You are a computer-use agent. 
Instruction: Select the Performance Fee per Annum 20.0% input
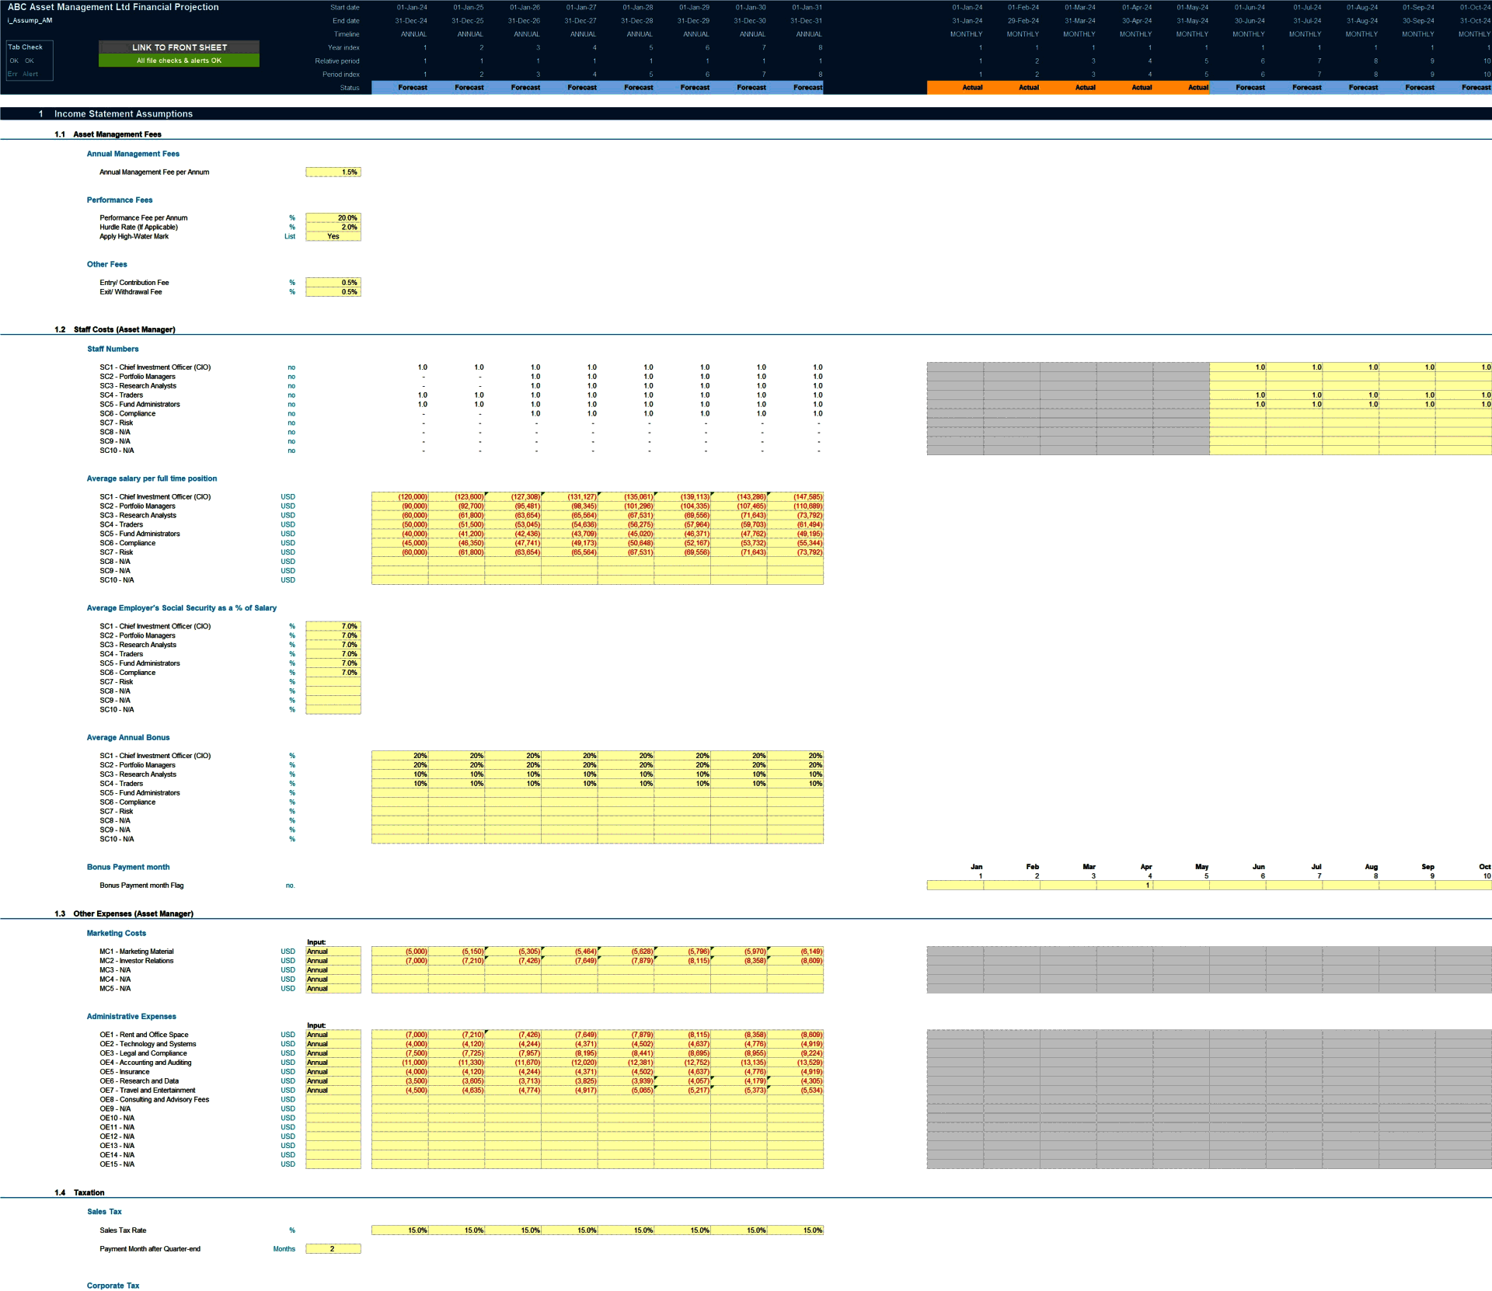pyautogui.click(x=333, y=218)
